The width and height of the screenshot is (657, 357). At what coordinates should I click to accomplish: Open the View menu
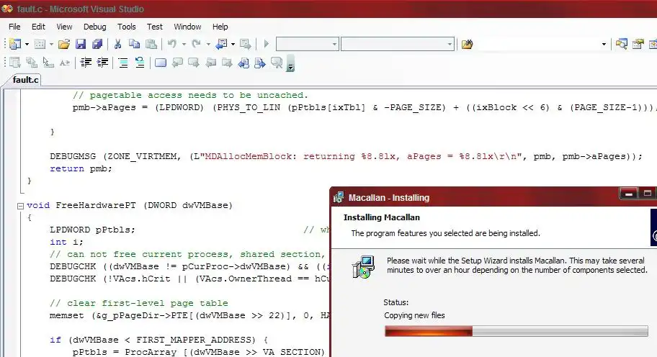(64, 27)
